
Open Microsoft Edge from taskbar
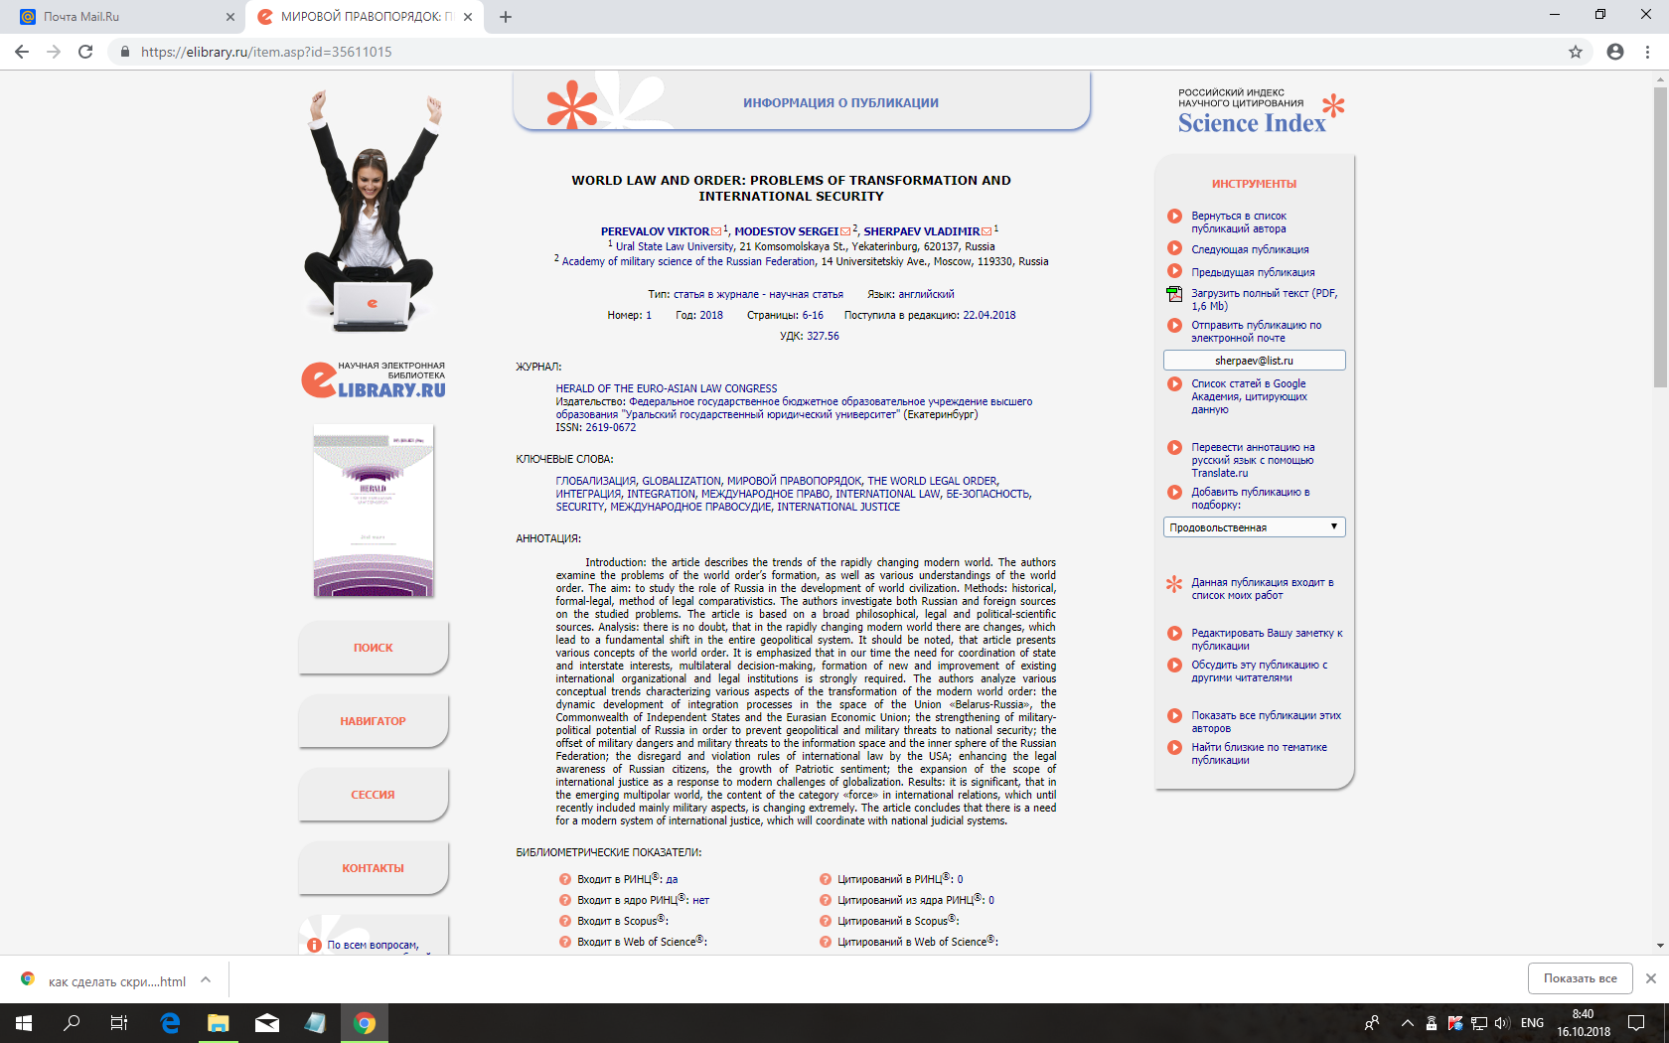tap(170, 1023)
